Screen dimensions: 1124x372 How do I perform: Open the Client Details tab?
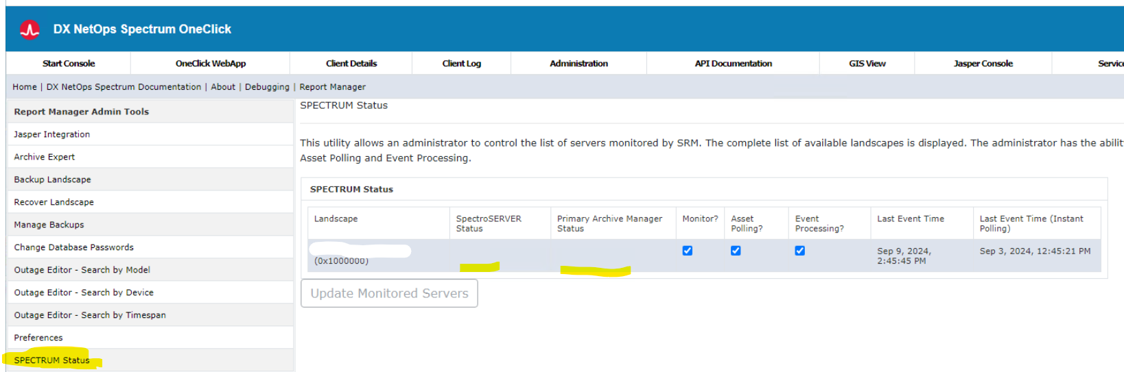(351, 63)
